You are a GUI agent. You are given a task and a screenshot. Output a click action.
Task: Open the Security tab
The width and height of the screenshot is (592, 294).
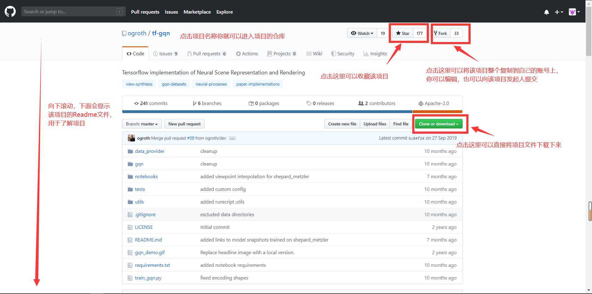[342, 53]
